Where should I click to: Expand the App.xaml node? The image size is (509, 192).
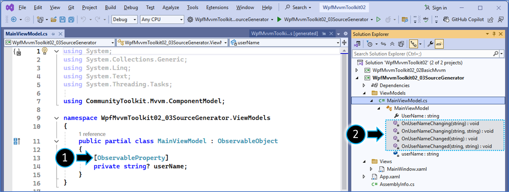(364, 177)
